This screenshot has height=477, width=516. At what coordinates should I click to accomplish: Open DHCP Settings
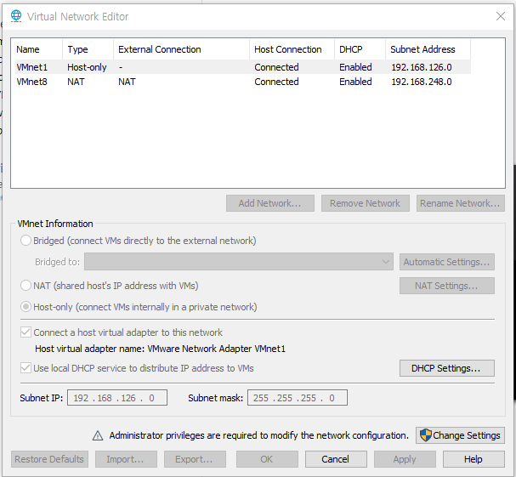447,367
